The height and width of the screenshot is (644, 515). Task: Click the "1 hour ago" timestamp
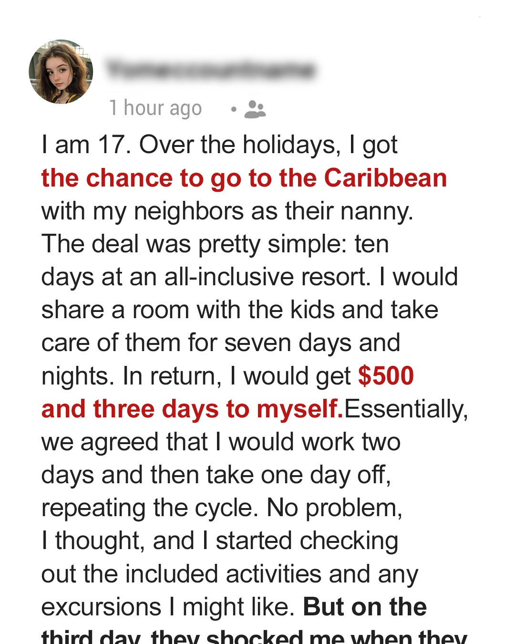155,108
